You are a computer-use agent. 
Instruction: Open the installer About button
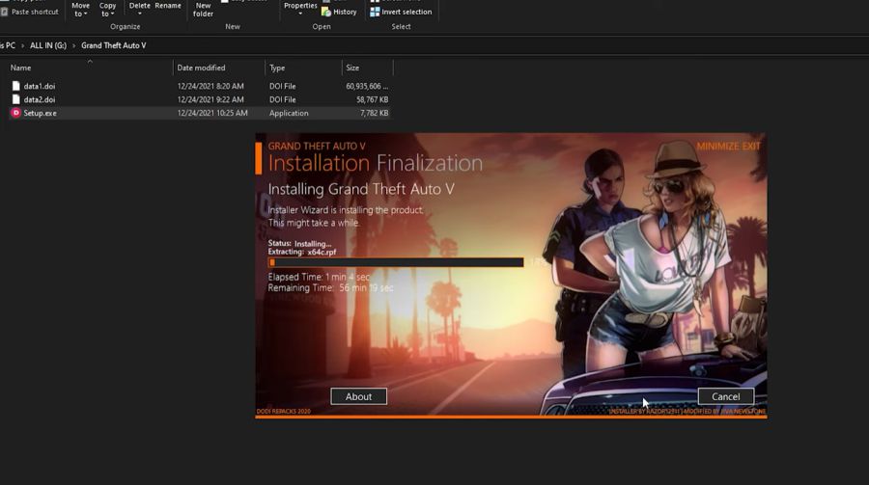coord(358,396)
